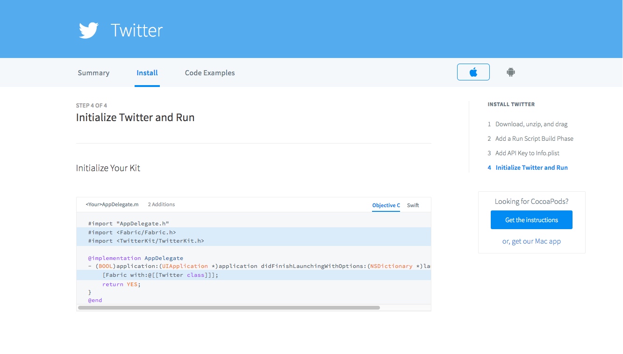This screenshot has width=623, height=354.
Task: Click the highlighted Fabric with Twitter class line
Action: point(160,275)
